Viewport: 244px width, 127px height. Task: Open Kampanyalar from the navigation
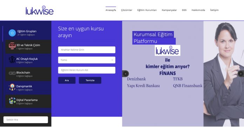tap(169, 10)
